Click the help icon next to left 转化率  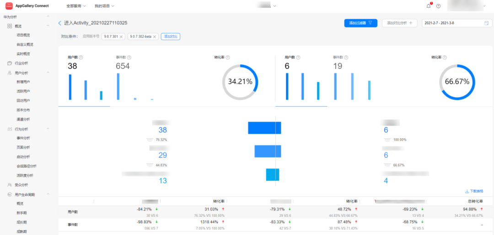[x=227, y=57]
